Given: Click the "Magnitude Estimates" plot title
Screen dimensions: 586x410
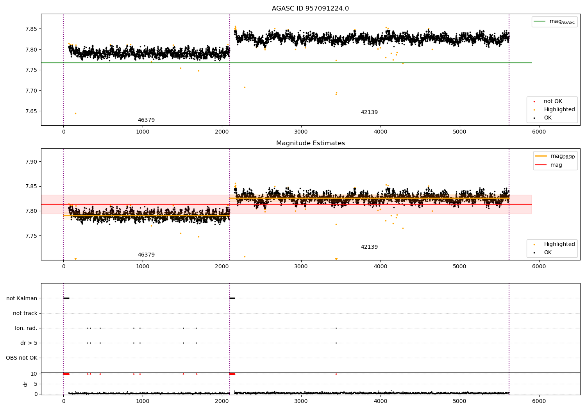Looking at the screenshot, I should click(x=310, y=143).
